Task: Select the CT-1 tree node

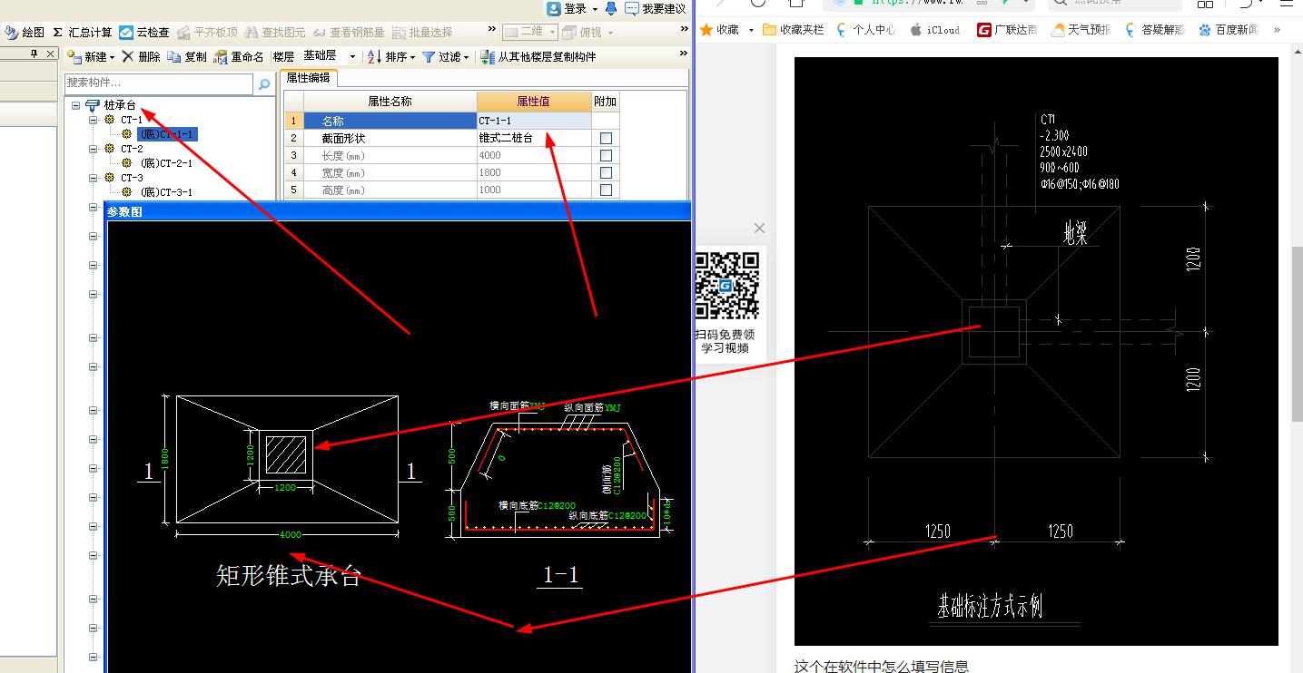Action: pyautogui.click(x=132, y=120)
